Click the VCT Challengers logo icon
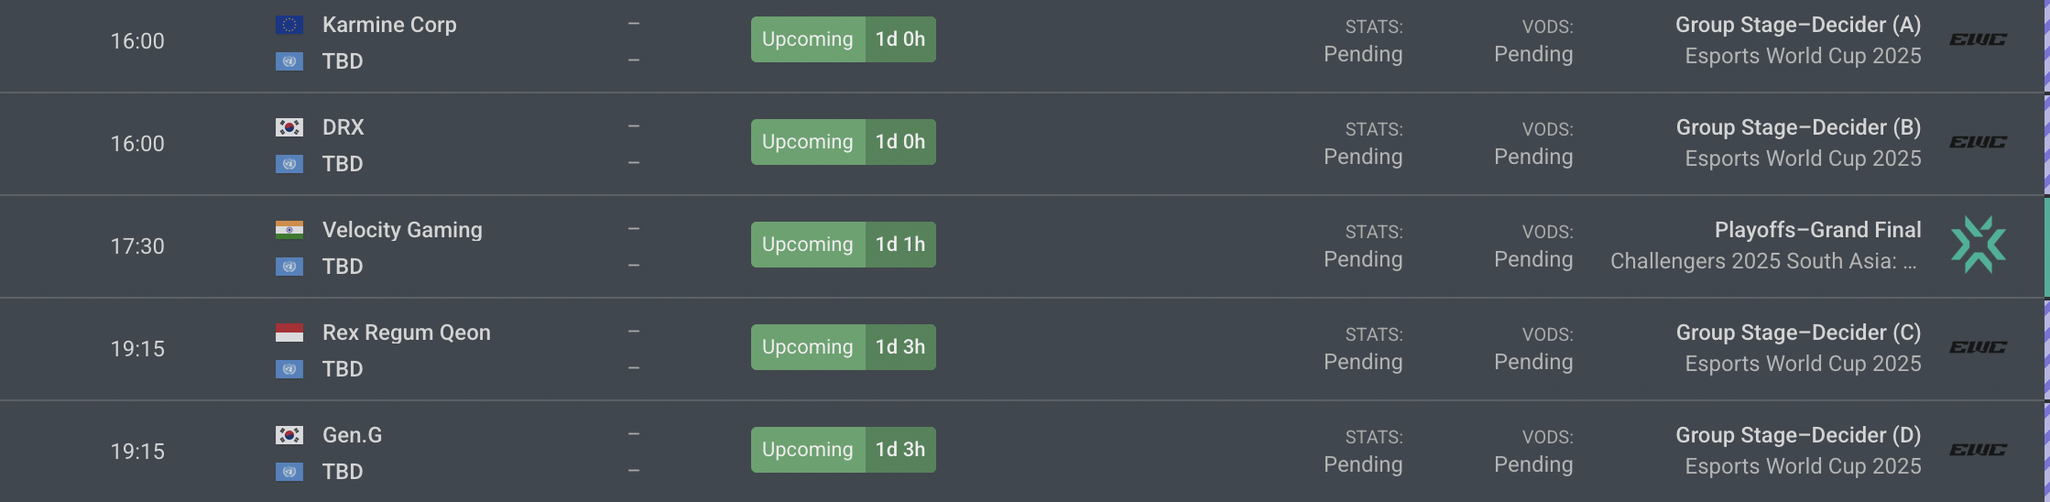Screen dimensions: 2050x502 [1979, 245]
